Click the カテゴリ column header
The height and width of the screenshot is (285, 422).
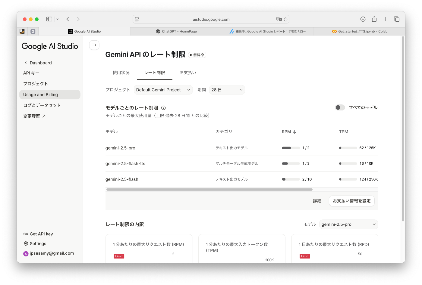[224, 132]
